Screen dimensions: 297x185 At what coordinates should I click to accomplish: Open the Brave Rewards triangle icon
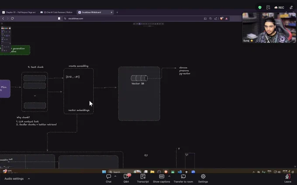[227, 18]
